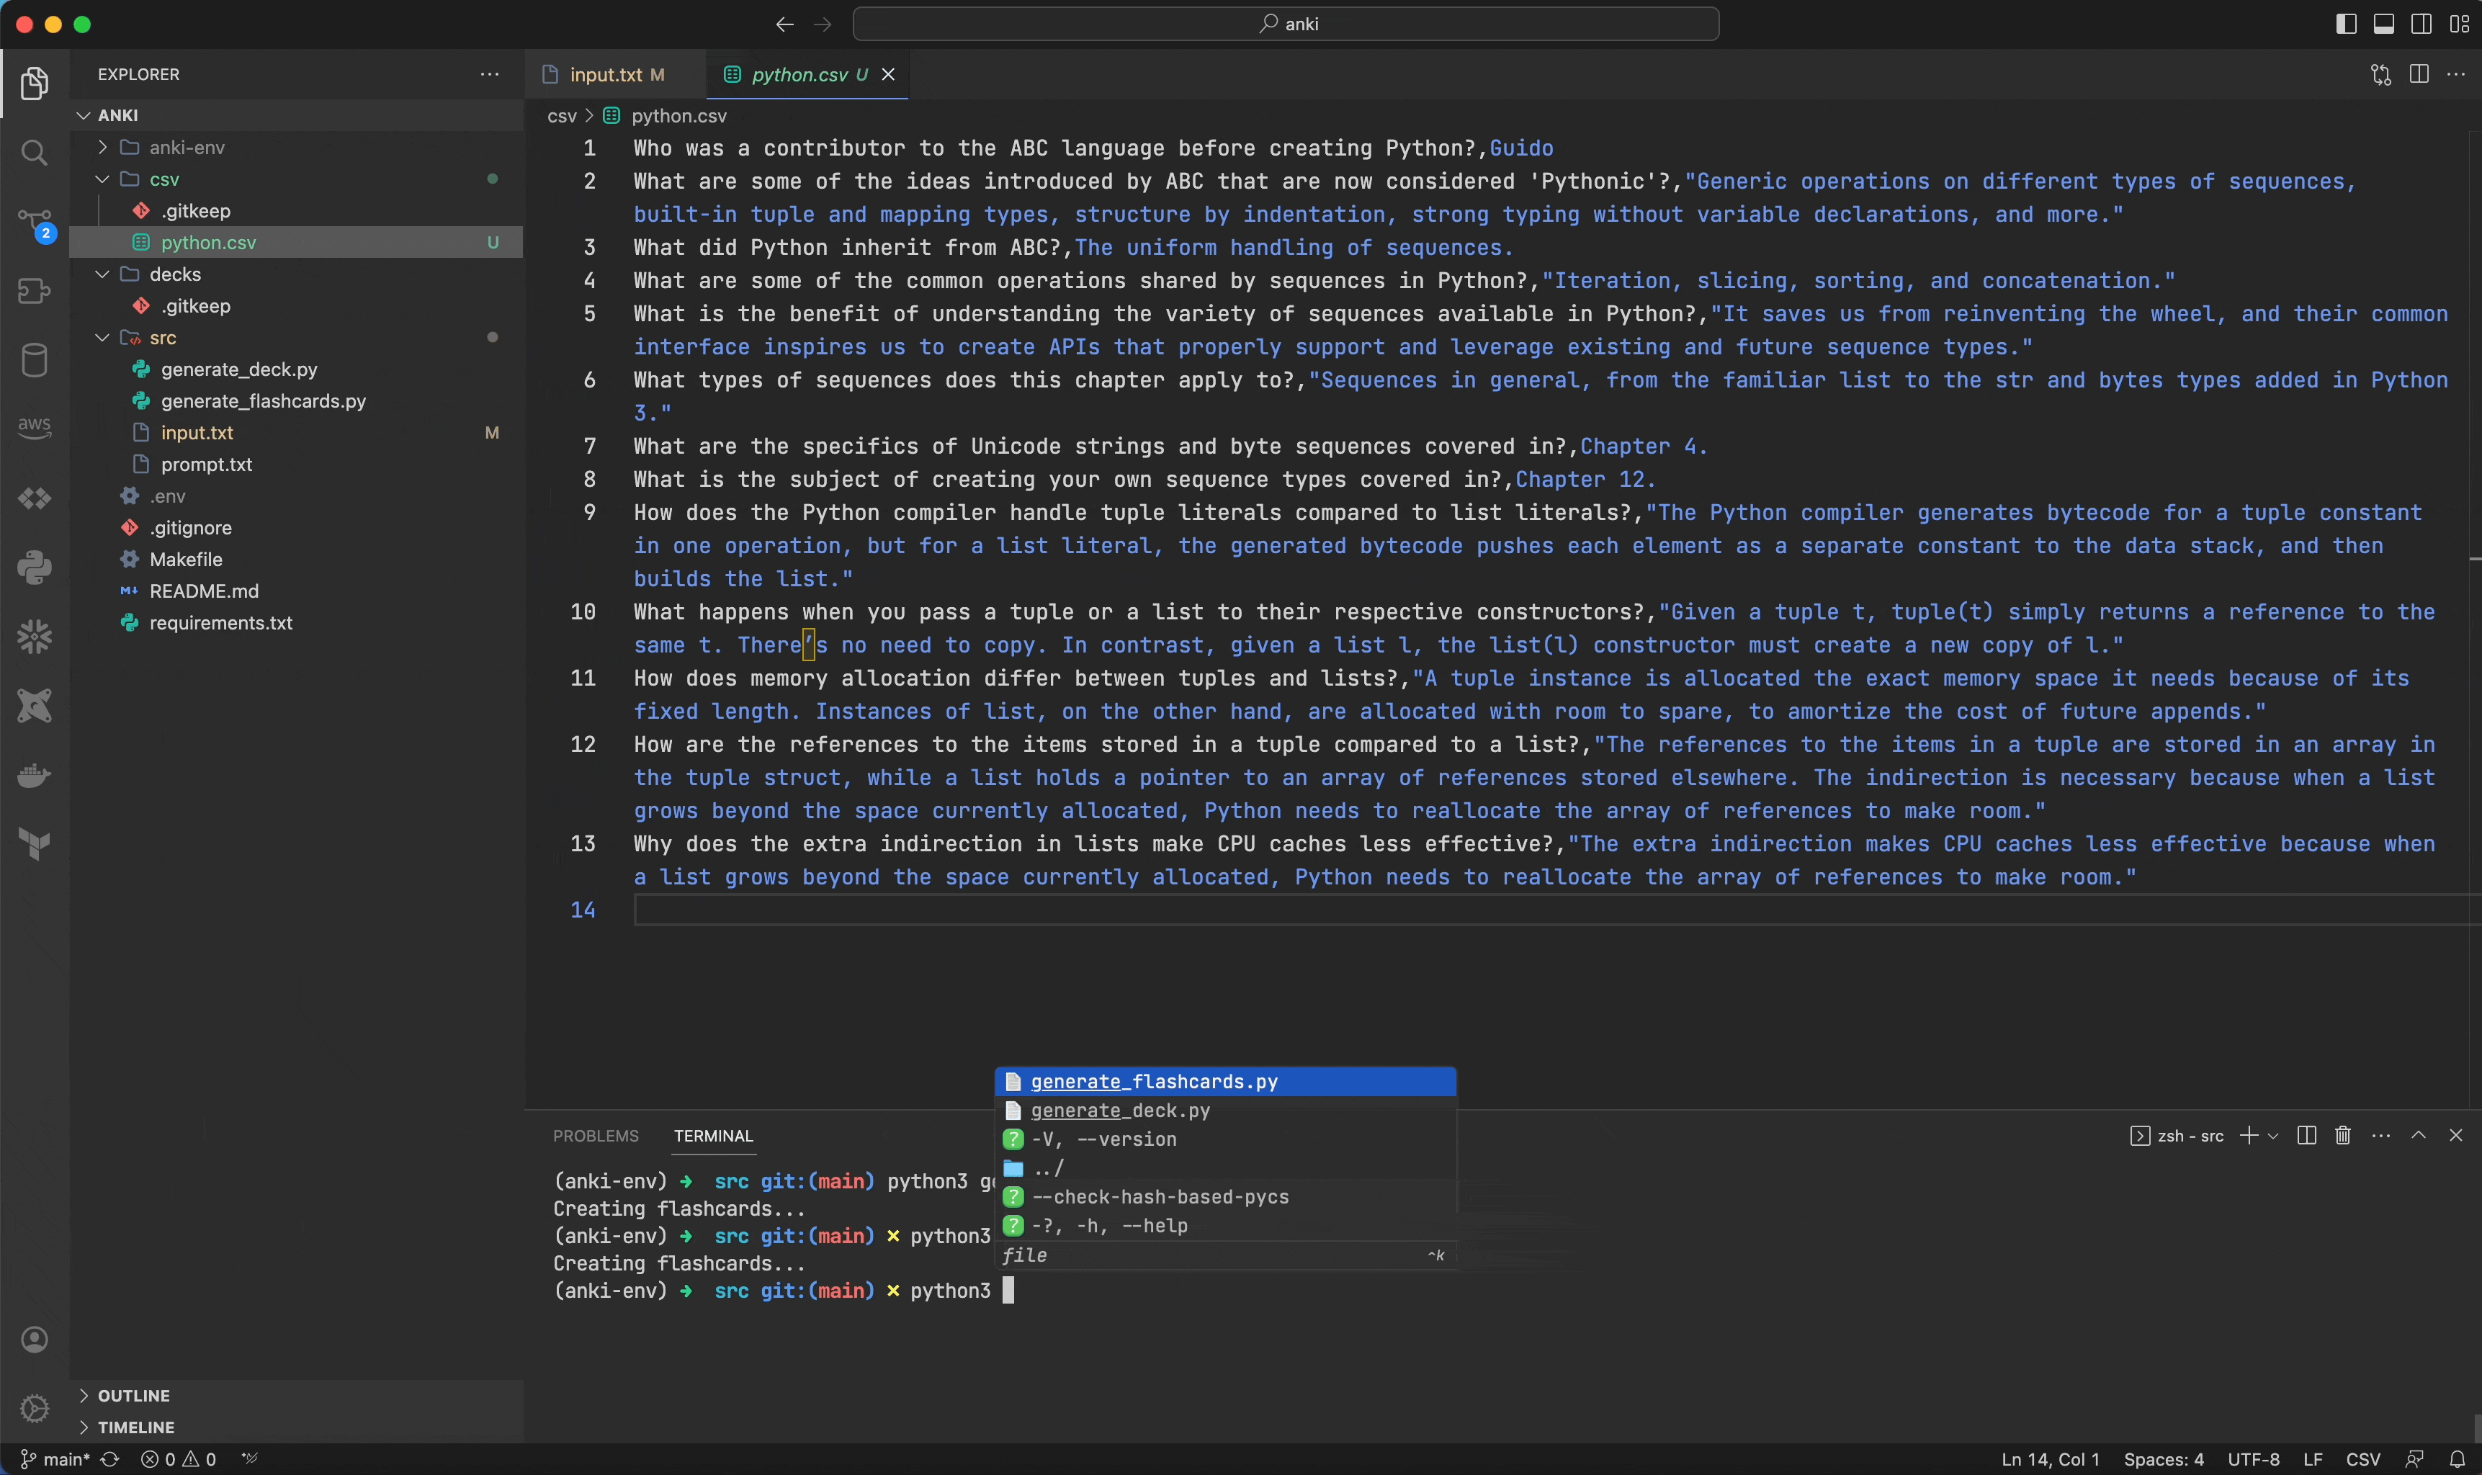Open the Terraform view in activity bar
This screenshot has height=1475, width=2482.
[x=34, y=844]
